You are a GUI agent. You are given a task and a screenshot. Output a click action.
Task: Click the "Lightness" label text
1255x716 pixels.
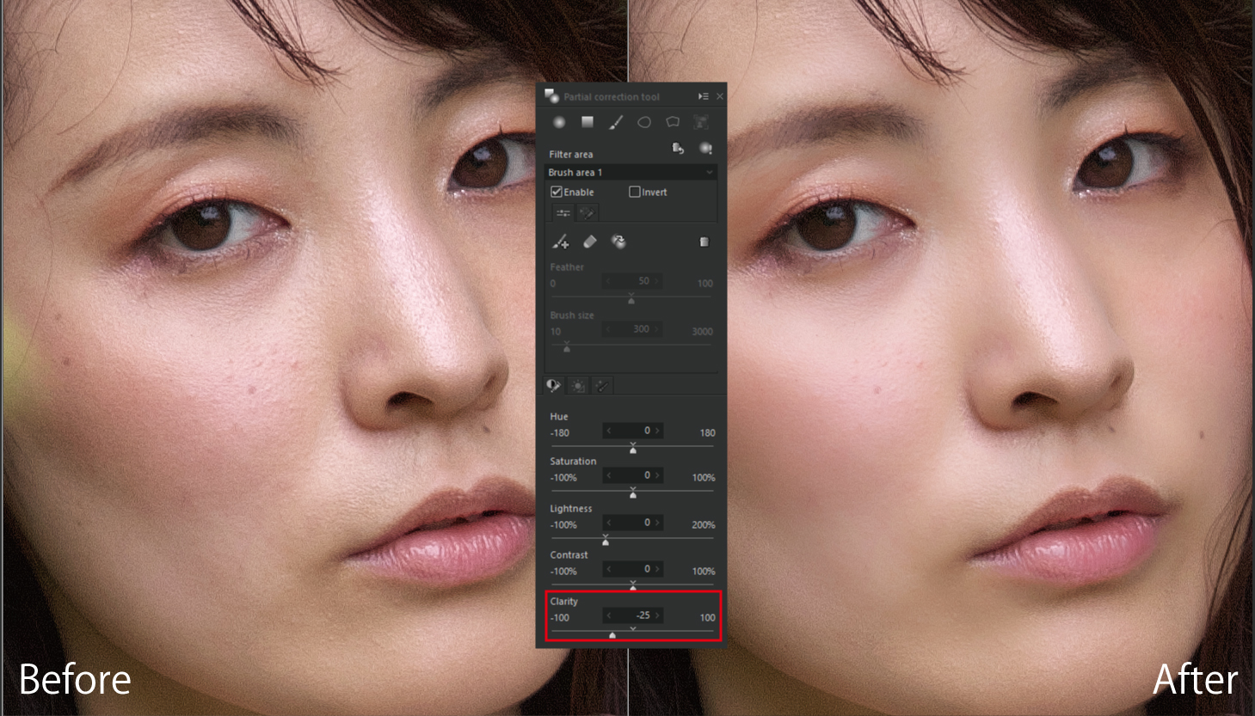[x=571, y=509]
